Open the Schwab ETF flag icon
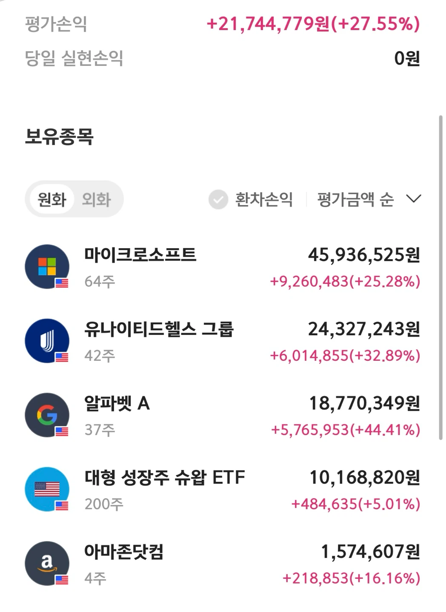Screen dimensions: 446x612 pos(47,489)
